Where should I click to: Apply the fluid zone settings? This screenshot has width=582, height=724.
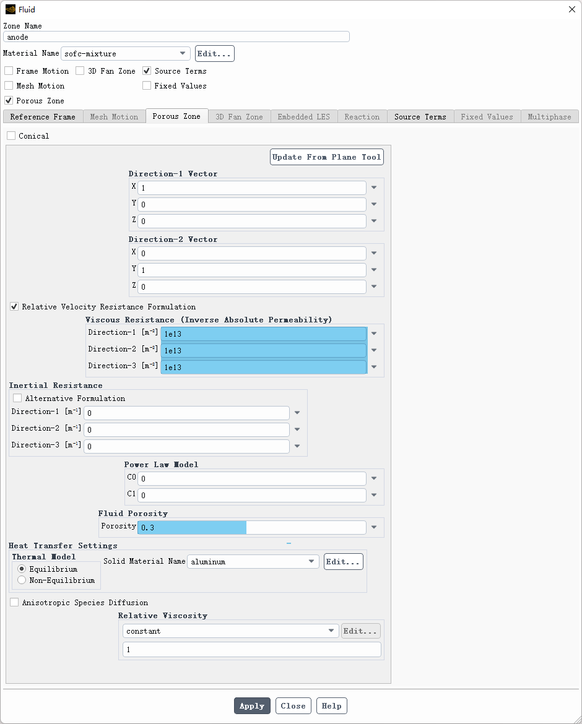click(x=252, y=705)
